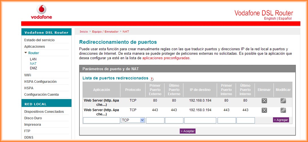Open the LAN submenu page
Screen dimensions: 308x142
(33, 59)
